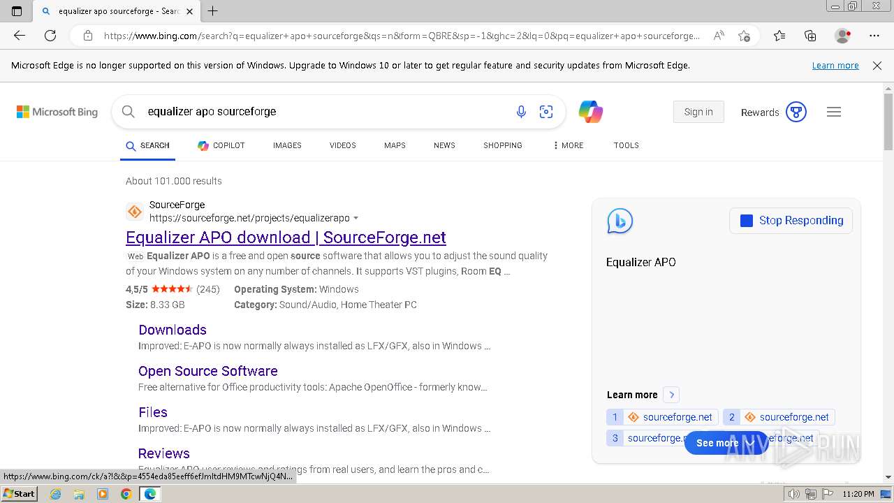Open Edge Settings and more menu
The width and height of the screenshot is (894, 503).
(x=874, y=36)
